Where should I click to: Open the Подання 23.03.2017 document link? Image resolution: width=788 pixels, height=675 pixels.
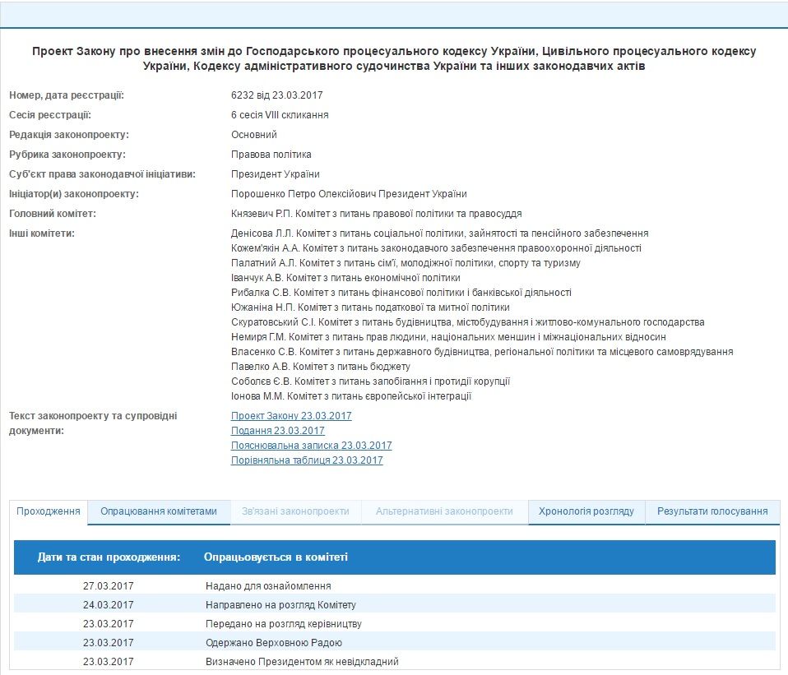(x=277, y=431)
